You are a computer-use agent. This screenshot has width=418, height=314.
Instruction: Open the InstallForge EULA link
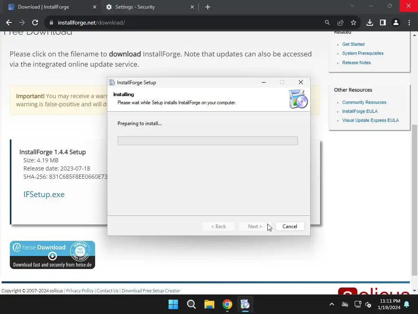coord(360,111)
